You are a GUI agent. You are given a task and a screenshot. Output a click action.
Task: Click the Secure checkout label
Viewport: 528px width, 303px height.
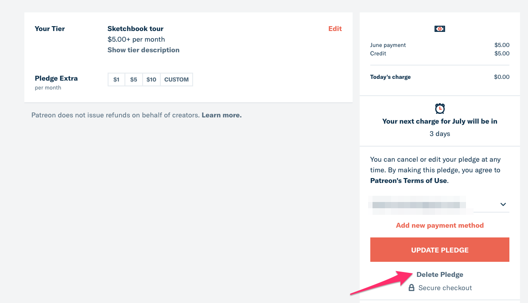[x=445, y=288]
